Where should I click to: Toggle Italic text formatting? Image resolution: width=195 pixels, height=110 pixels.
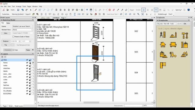tap(151, 14)
